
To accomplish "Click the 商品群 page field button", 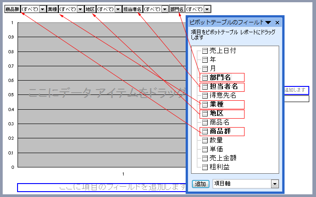I will (12, 9).
